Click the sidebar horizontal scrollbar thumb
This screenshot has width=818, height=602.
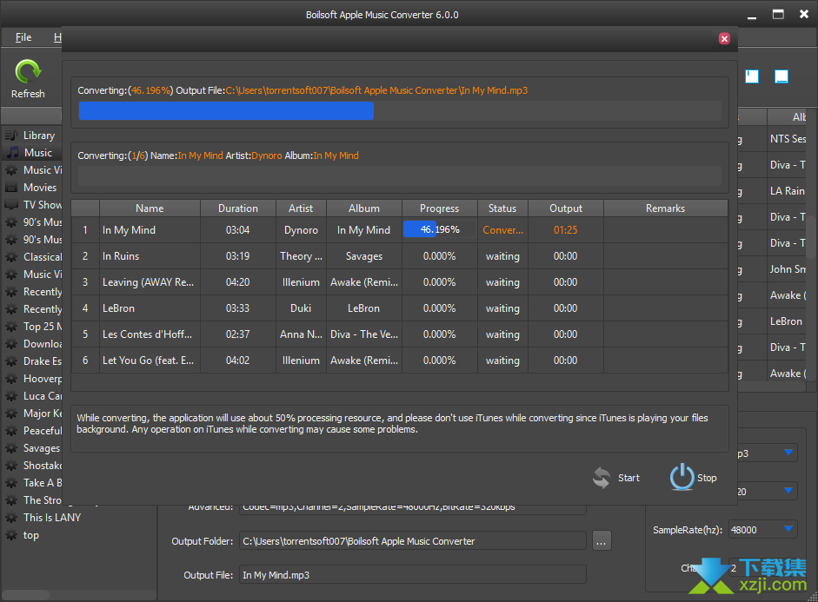26,595
